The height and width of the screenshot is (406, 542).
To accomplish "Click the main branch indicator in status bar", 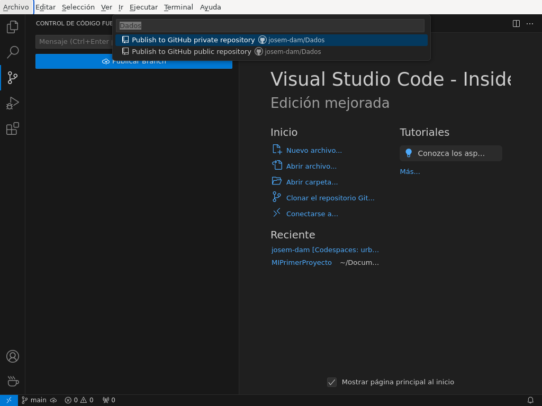I will click(x=34, y=400).
